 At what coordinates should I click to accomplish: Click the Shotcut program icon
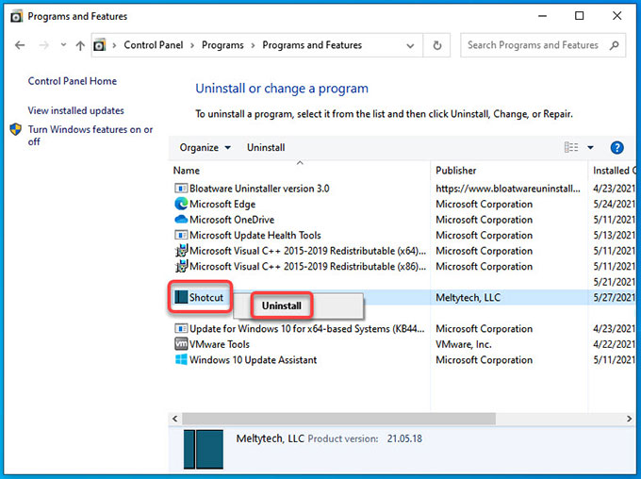click(x=181, y=297)
